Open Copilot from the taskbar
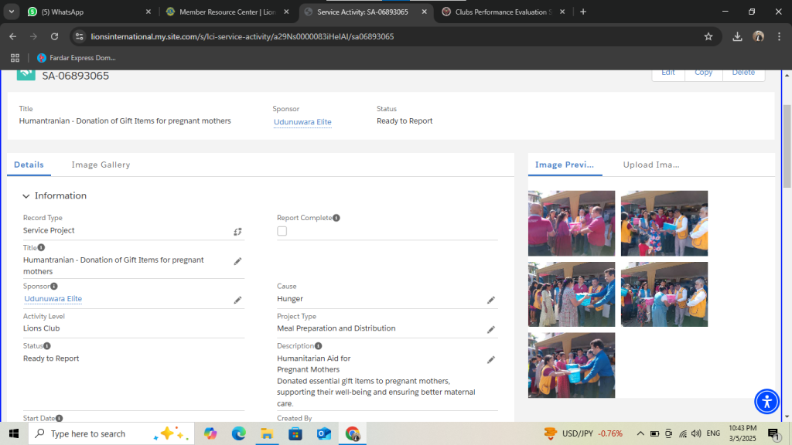 tap(210, 433)
